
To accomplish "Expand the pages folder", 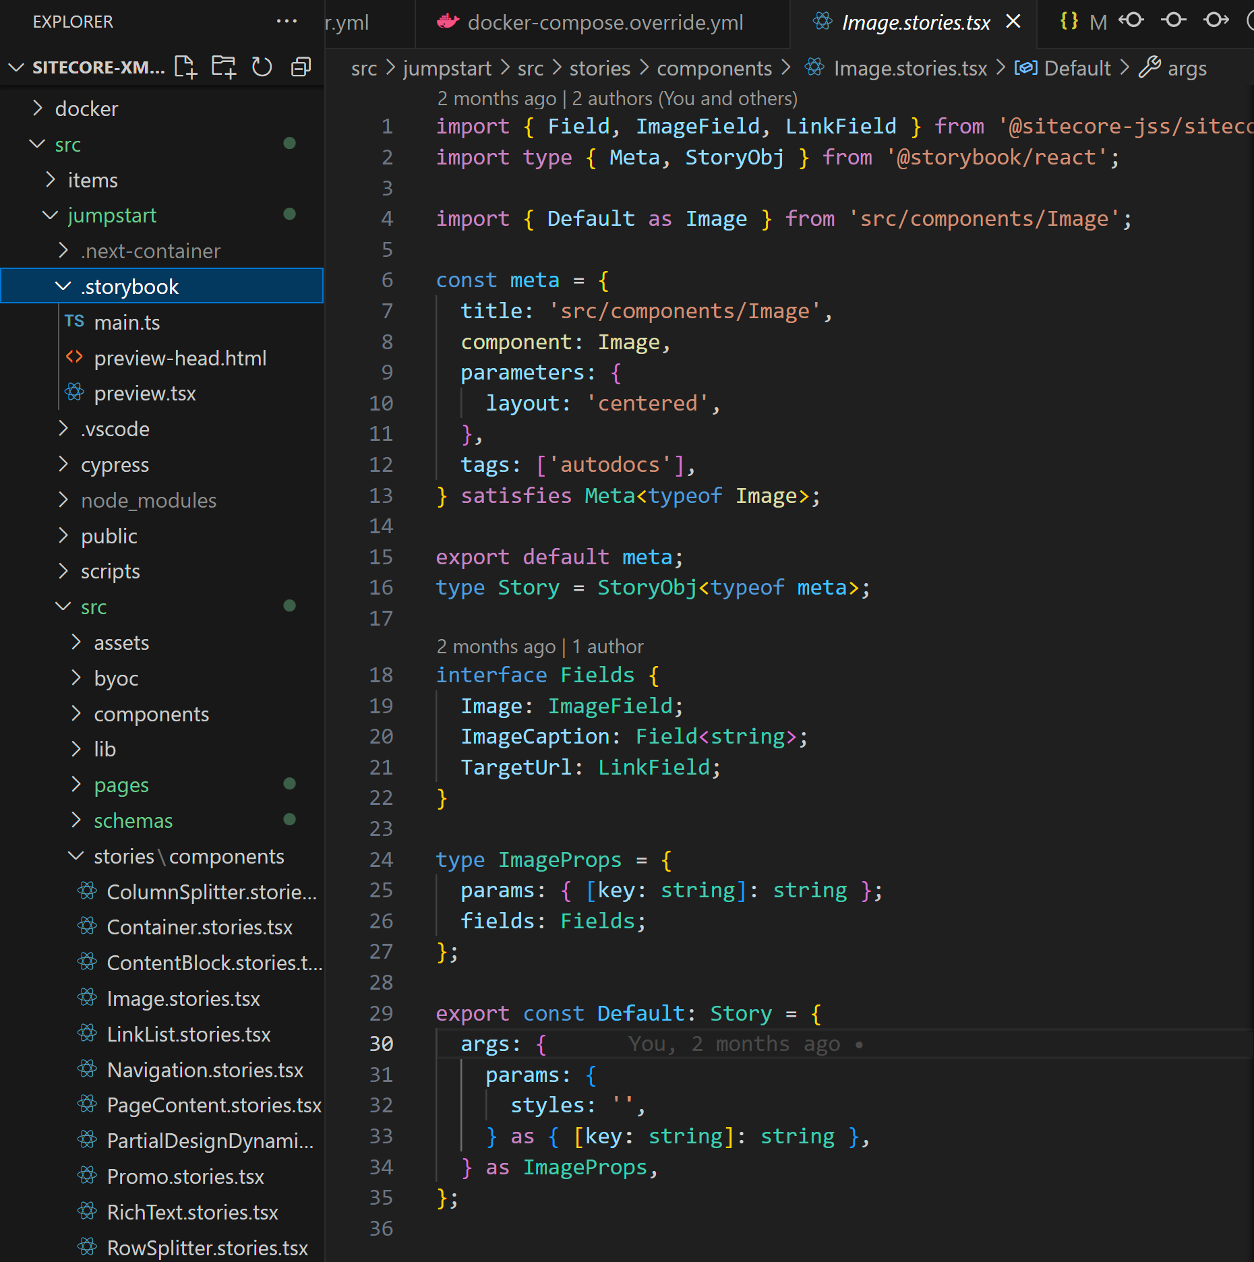I will coord(76,785).
